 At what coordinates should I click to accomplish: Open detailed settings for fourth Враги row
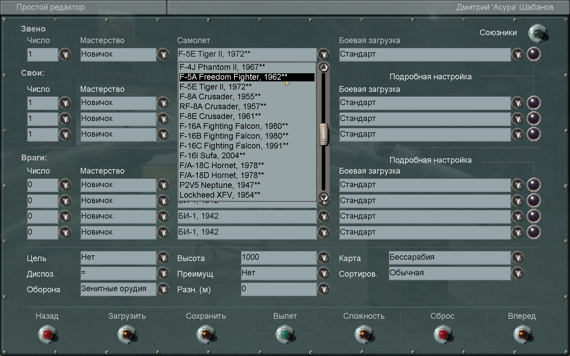click(x=534, y=232)
